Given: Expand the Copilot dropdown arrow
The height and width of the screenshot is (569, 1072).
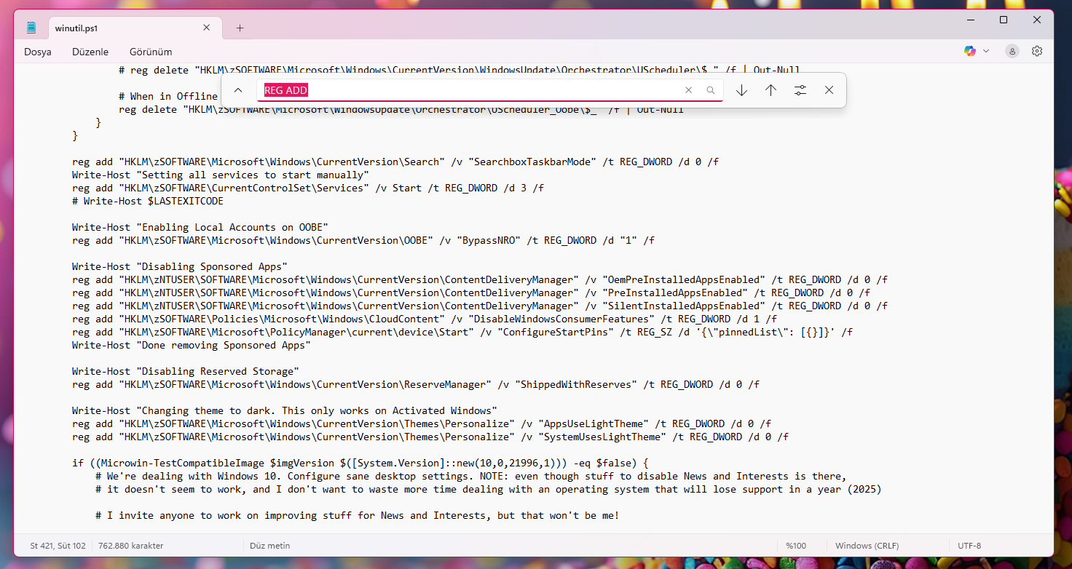Looking at the screenshot, I should pos(986,51).
